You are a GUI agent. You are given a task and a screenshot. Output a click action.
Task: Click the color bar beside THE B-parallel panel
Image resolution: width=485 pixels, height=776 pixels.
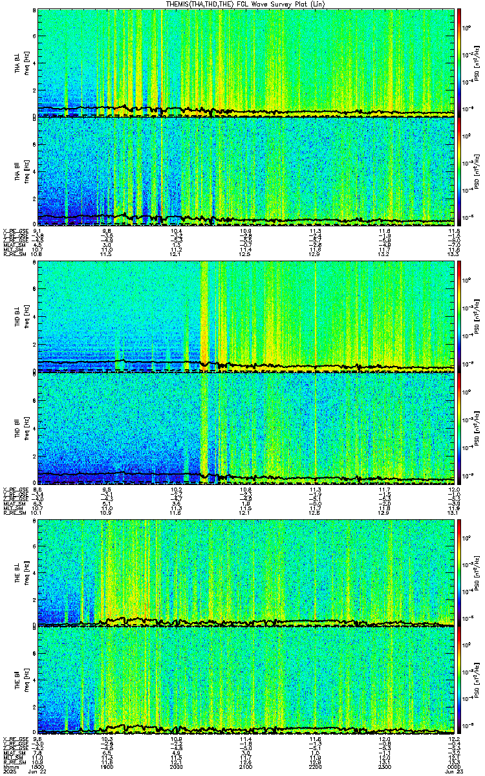(x=460, y=680)
